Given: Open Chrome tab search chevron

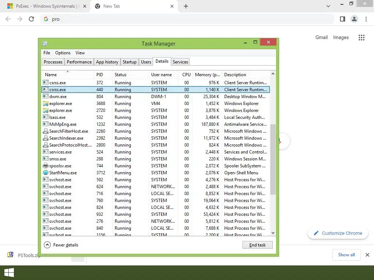Looking at the screenshot, I should click(328, 6).
